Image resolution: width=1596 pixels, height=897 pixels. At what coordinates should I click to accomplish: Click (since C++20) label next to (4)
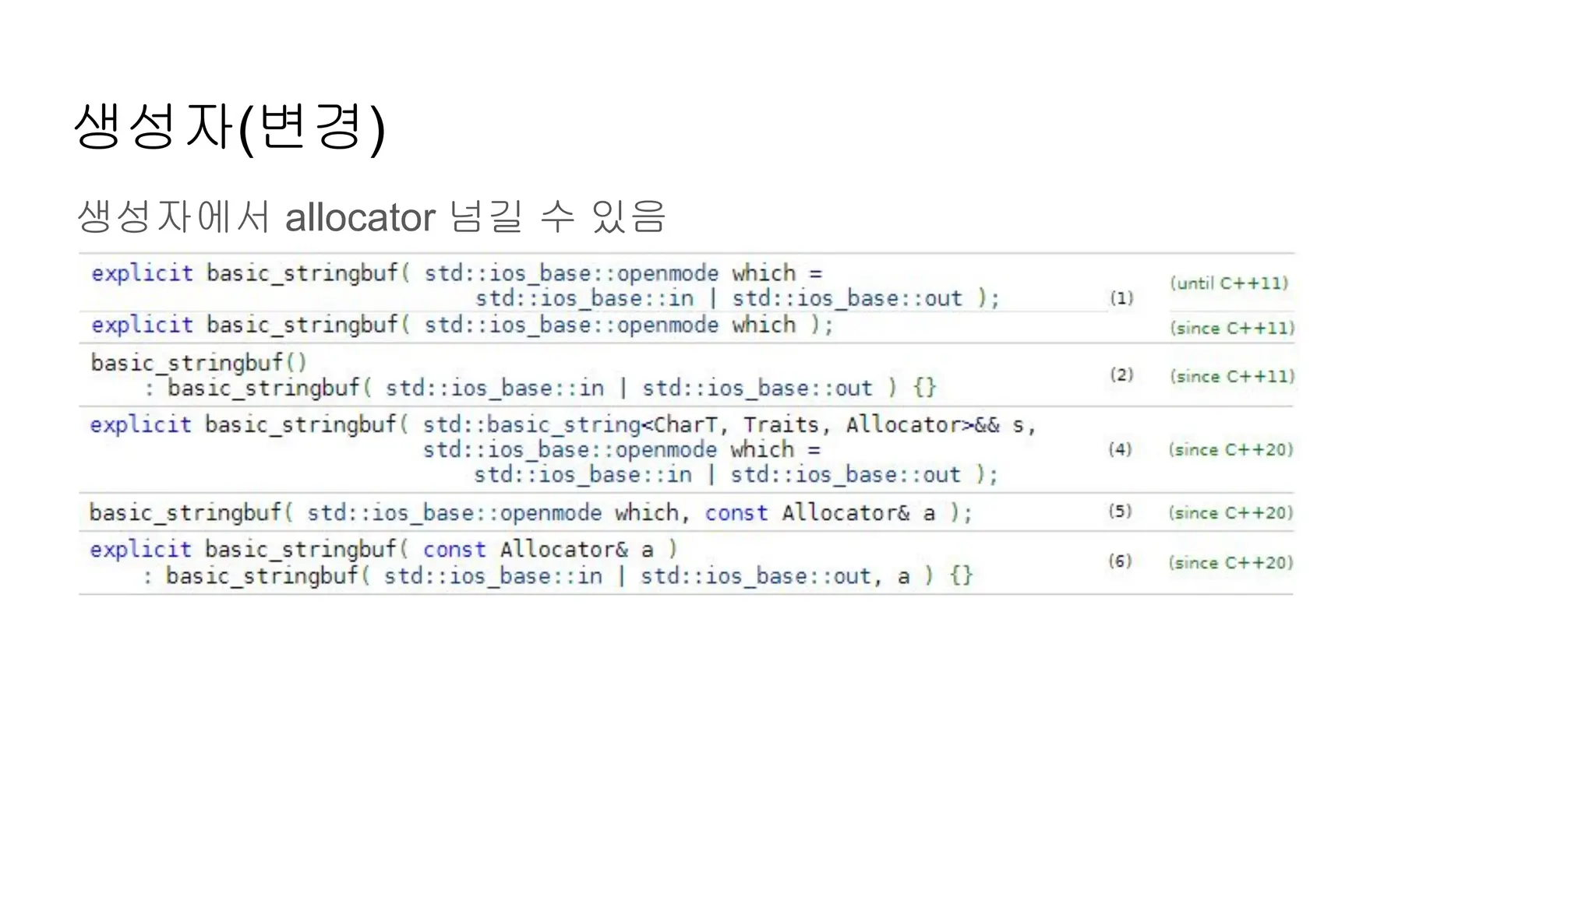pyautogui.click(x=1231, y=449)
